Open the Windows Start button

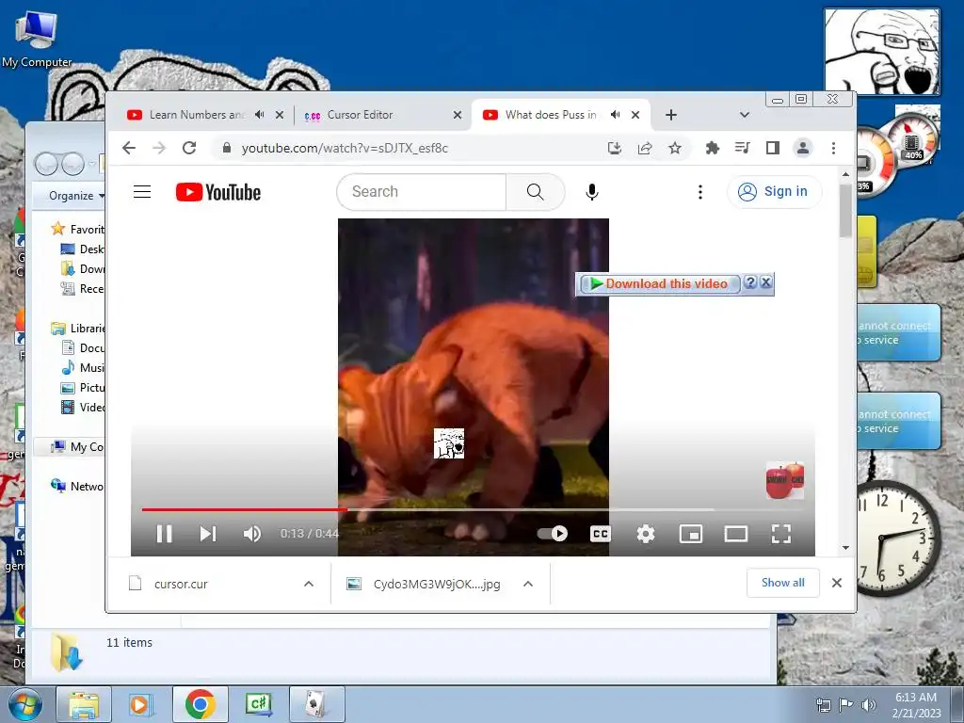click(x=24, y=704)
